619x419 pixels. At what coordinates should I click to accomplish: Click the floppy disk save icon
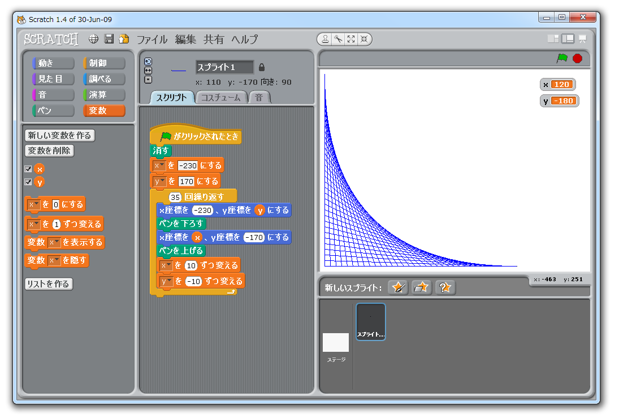pos(109,39)
